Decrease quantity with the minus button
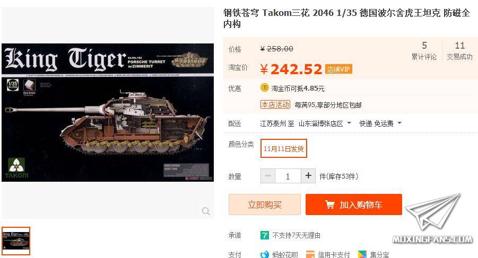This screenshot has height=258, width=478. click(268, 176)
